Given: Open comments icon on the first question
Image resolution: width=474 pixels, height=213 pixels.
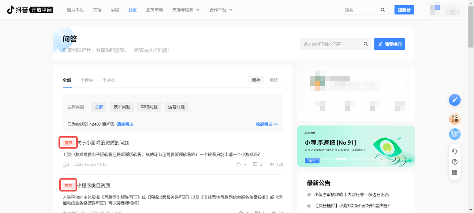Looking at the screenshot, I should coord(255,164).
